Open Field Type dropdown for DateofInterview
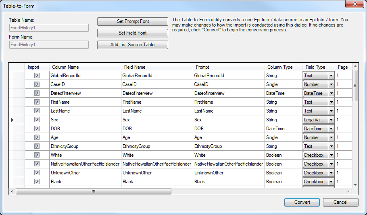Screen dimensions: 367x215 coord(331,93)
